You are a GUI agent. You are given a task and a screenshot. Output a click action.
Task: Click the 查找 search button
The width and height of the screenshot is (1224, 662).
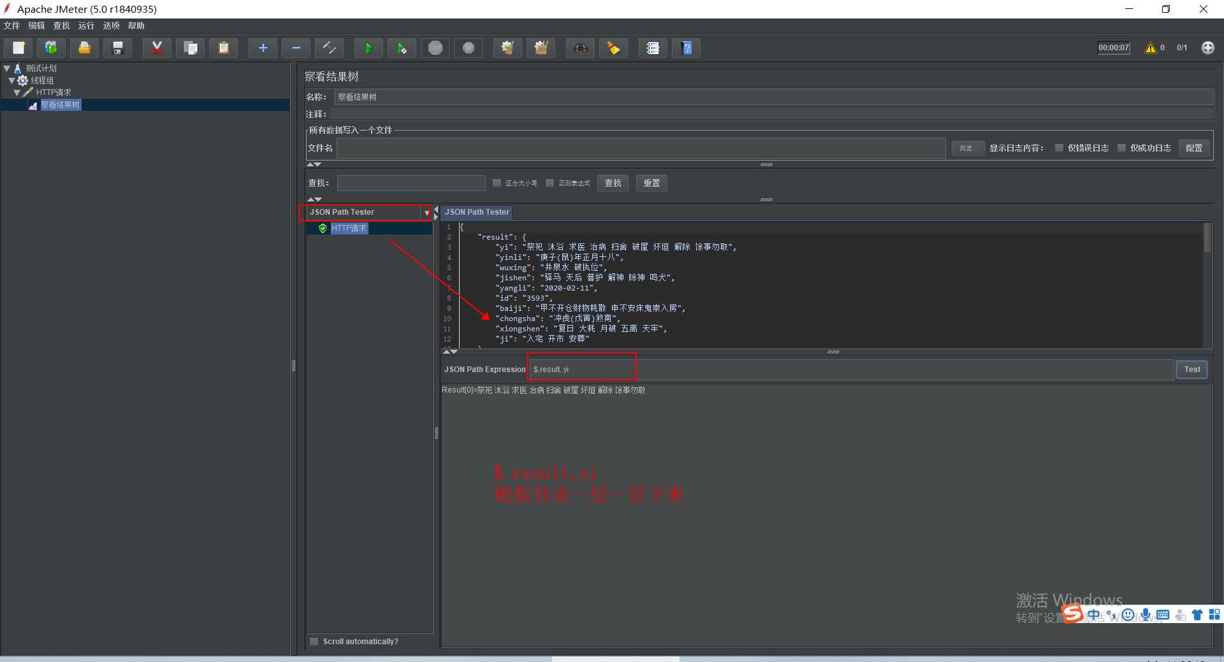(613, 183)
